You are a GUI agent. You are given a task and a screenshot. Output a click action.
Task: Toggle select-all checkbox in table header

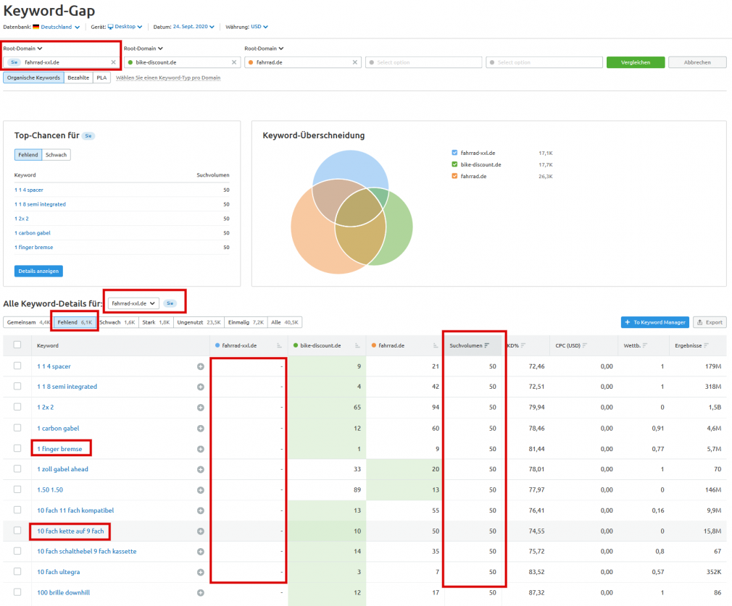coord(17,345)
